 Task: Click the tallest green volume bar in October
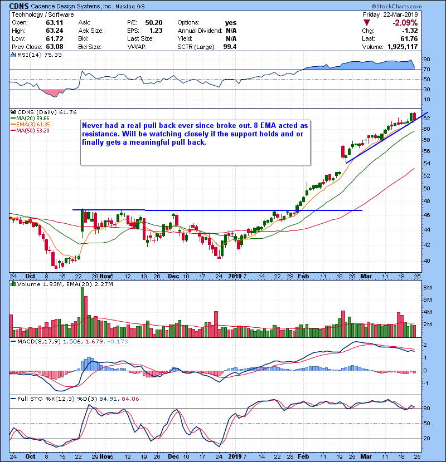[x=83, y=312]
